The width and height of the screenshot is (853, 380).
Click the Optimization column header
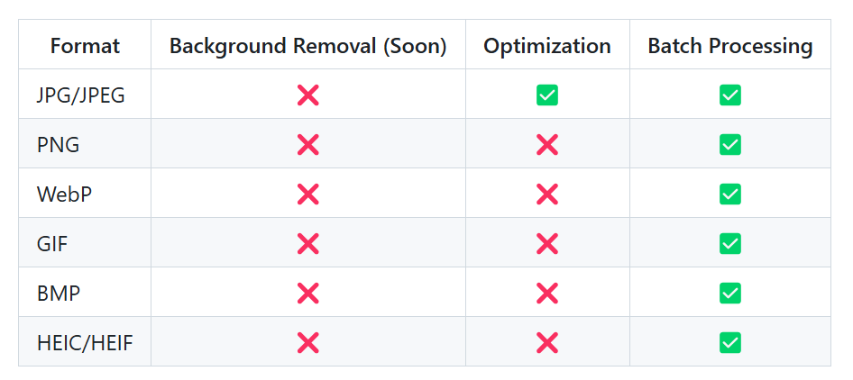pos(546,46)
